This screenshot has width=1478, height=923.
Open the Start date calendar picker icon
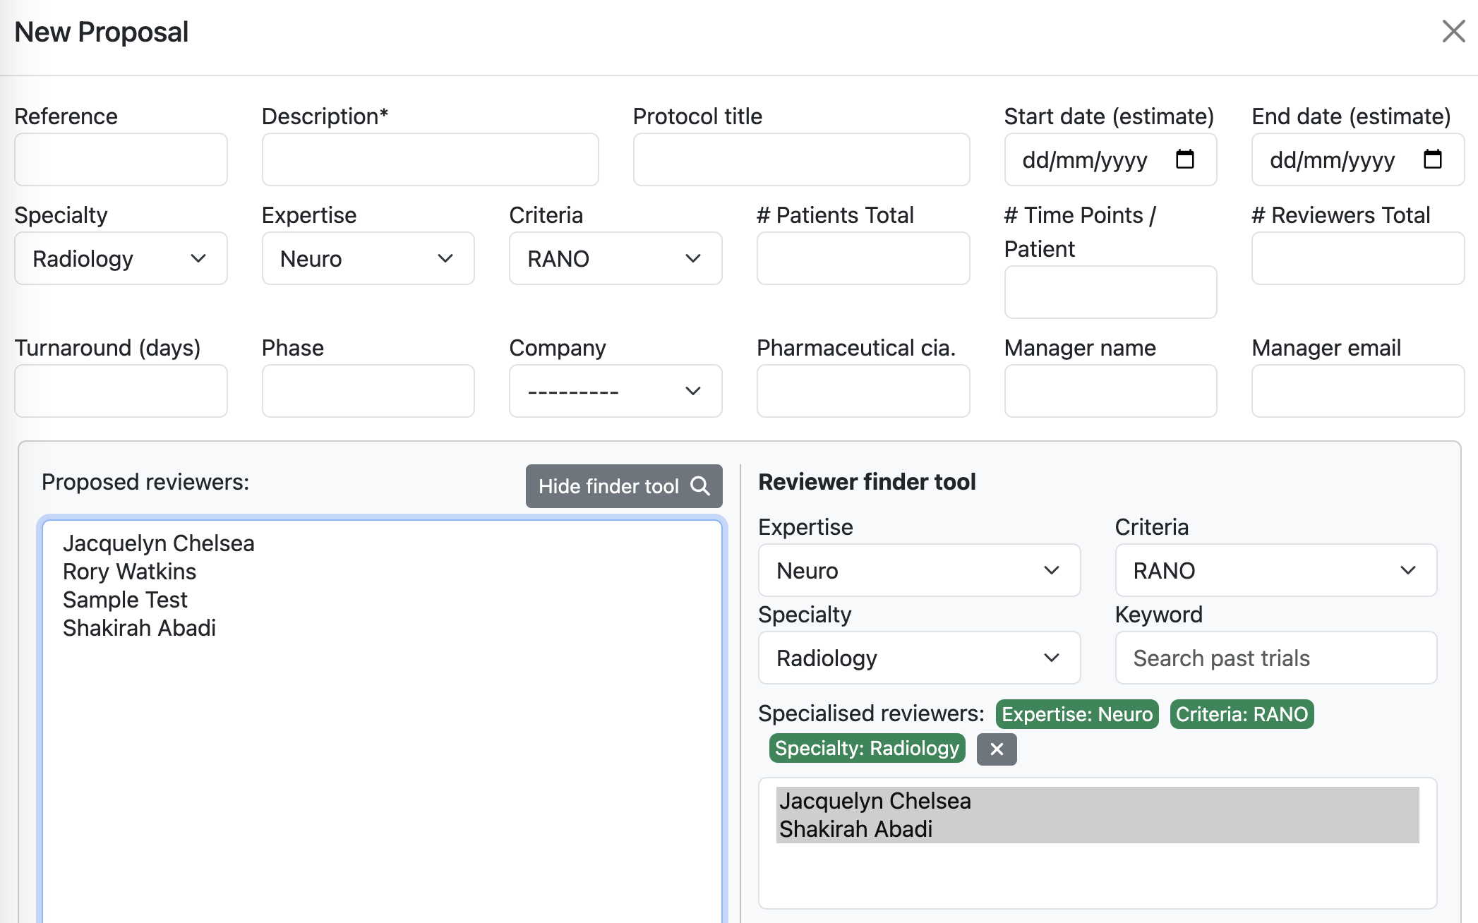click(x=1184, y=159)
